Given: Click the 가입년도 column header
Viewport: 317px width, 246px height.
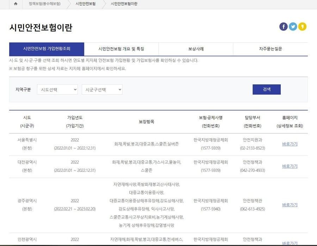Looking at the screenshot, I should (75, 122).
